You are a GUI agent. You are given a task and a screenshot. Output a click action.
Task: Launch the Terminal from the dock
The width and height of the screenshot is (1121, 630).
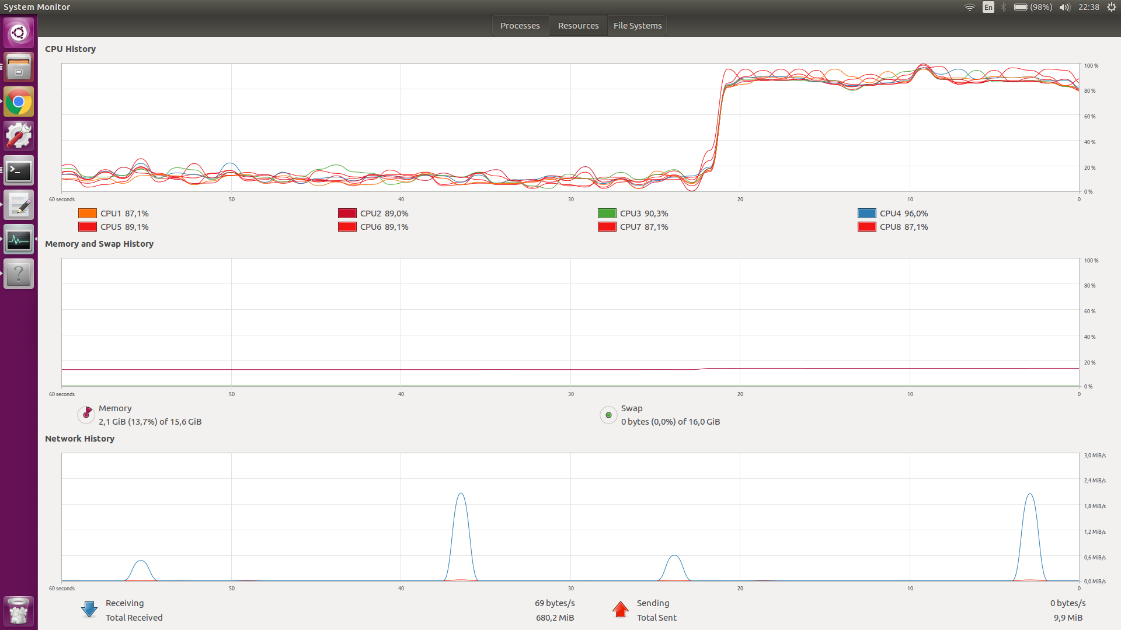tap(19, 170)
